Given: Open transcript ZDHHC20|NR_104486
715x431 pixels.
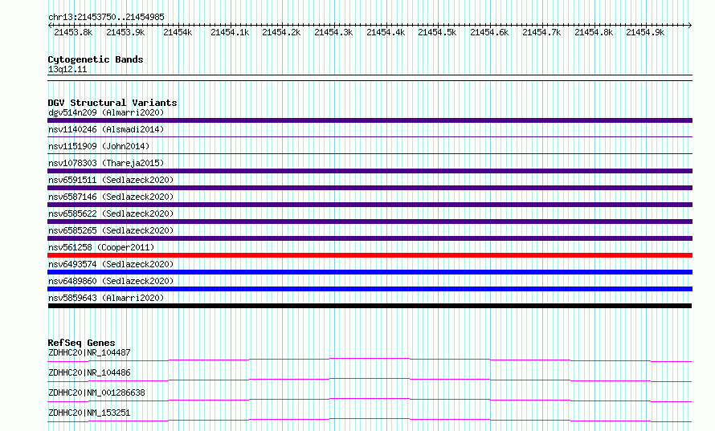Looking at the screenshot, I should tap(89, 372).
